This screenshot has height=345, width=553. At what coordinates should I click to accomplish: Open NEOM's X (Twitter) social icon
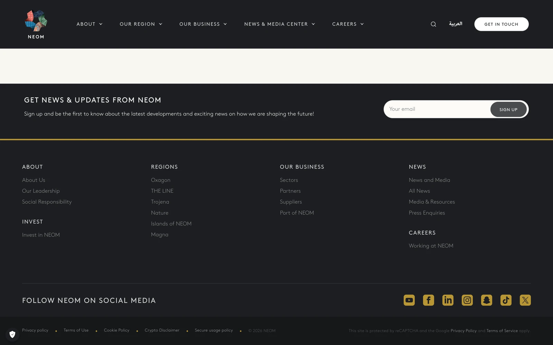525,300
